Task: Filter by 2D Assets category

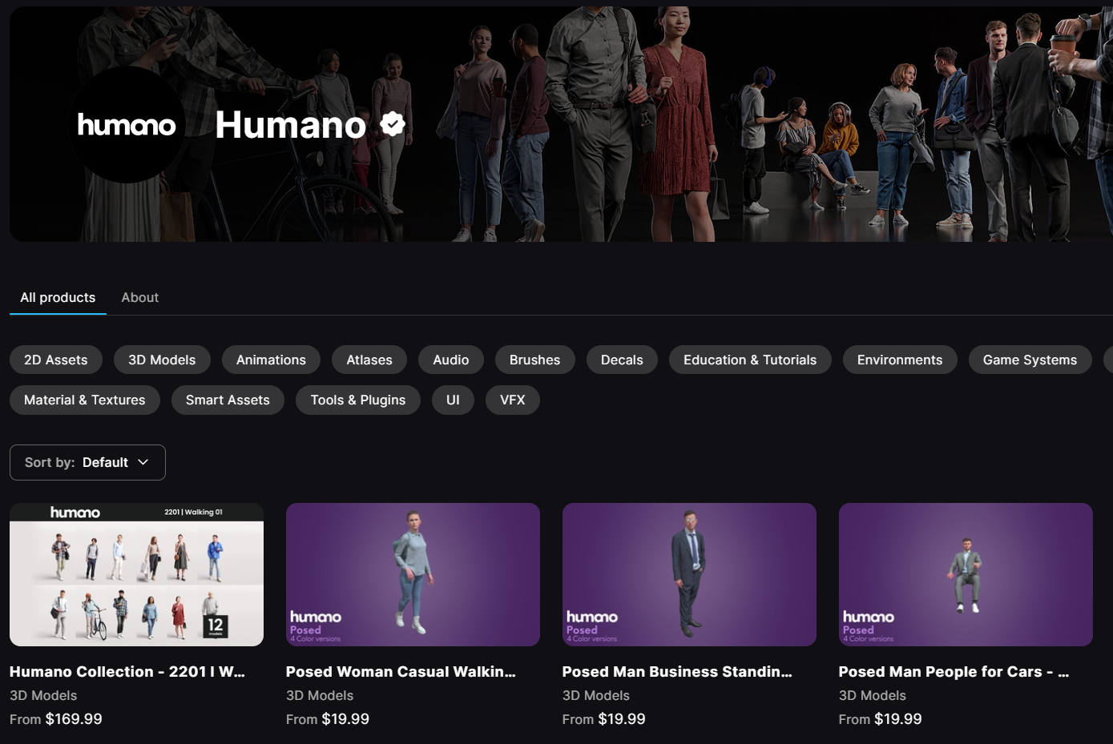Action: [x=55, y=360]
